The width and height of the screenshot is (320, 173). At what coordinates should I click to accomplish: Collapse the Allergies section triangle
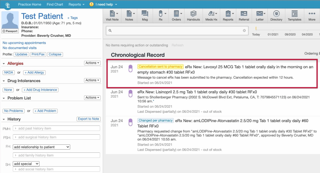[4, 64]
